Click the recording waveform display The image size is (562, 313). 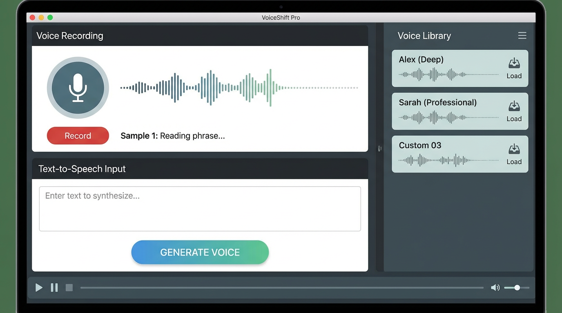[x=239, y=88]
